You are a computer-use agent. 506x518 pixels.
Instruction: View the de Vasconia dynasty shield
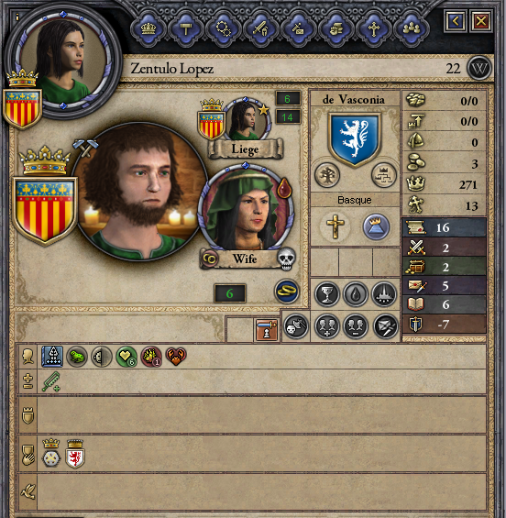pyautogui.click(x=355, y=138)
